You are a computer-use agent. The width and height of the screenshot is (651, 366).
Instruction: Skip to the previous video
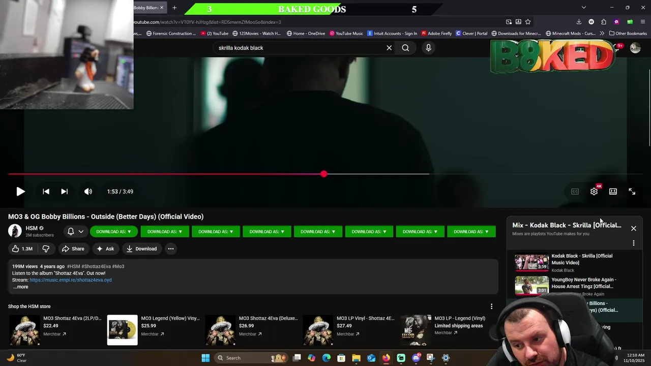[46, 192]
